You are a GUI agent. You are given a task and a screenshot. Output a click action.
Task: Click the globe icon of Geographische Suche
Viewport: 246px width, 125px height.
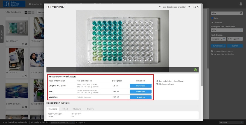point(212,51)
